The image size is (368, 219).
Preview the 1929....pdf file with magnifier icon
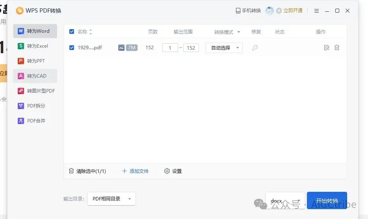[x=327, y=48]
